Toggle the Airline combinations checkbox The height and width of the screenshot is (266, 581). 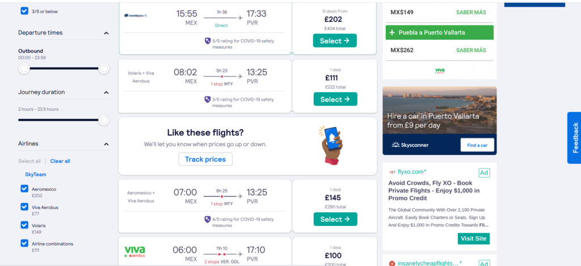pyautogui.click(x=24, y=243)
